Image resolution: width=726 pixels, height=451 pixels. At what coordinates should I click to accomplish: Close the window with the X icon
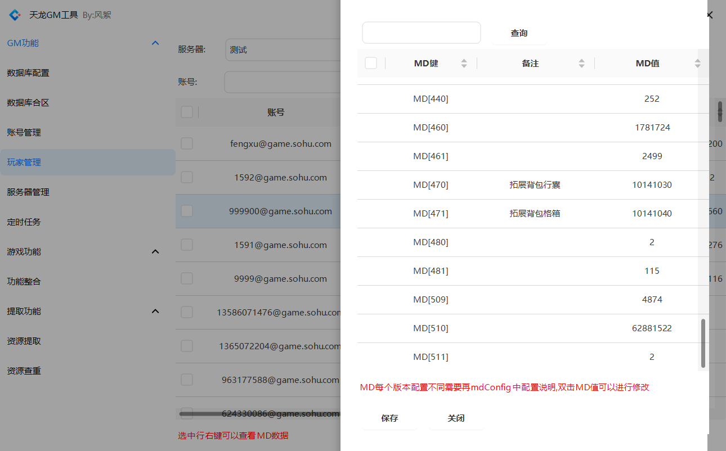coord(710,15)
